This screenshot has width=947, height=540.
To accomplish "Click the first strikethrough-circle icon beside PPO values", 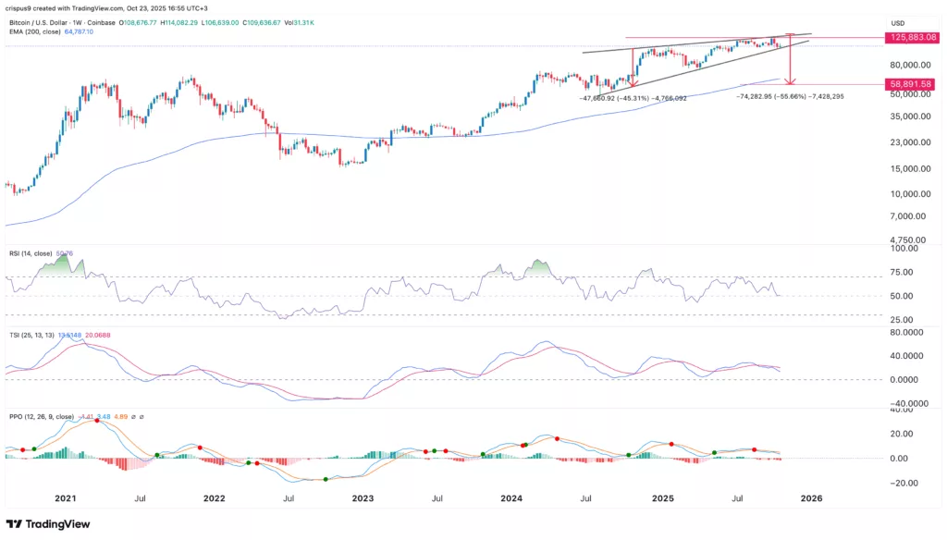I will (x=133, y=416).
